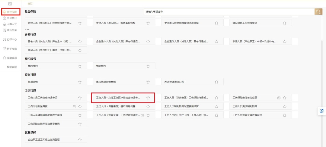Image resolution: width=326 pixels, height=147 pixels.
Task: Open 工伤保险支缴率浮动费率查询
Action: click(56, 124)
